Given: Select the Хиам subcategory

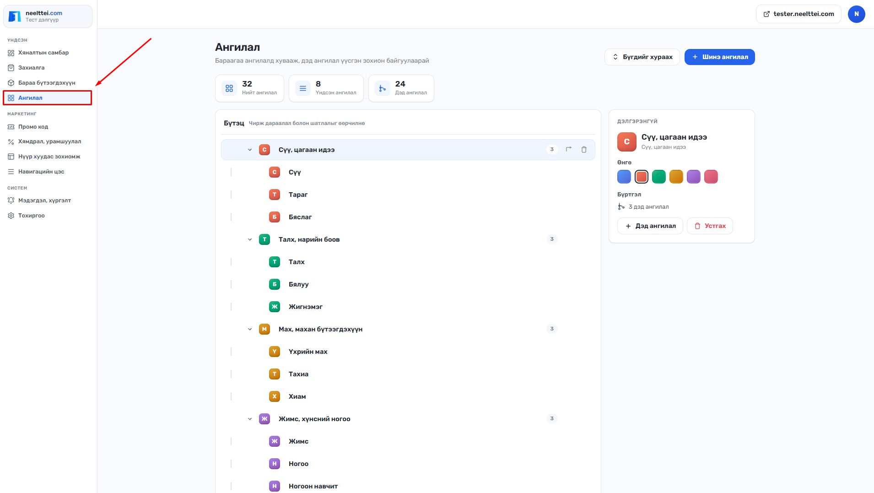Looking at the screenshot, I should [408, 396].
